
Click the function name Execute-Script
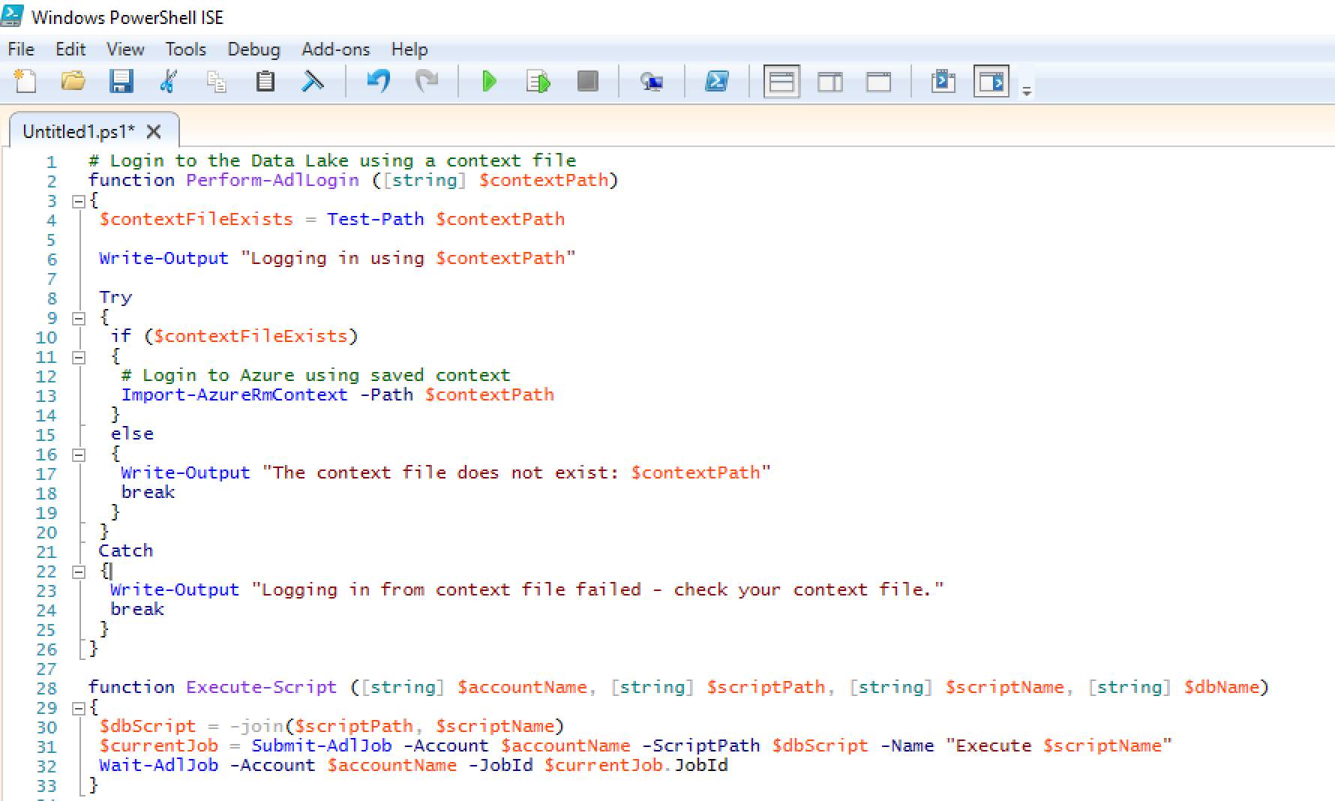coord(262,687)
